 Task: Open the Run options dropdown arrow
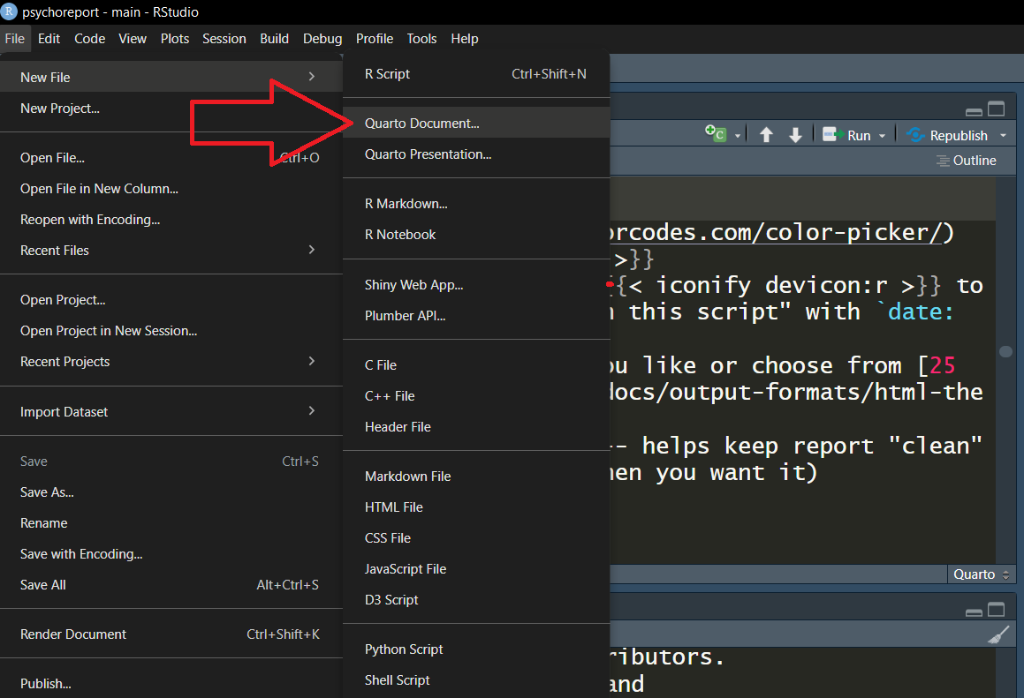point(881,136)
